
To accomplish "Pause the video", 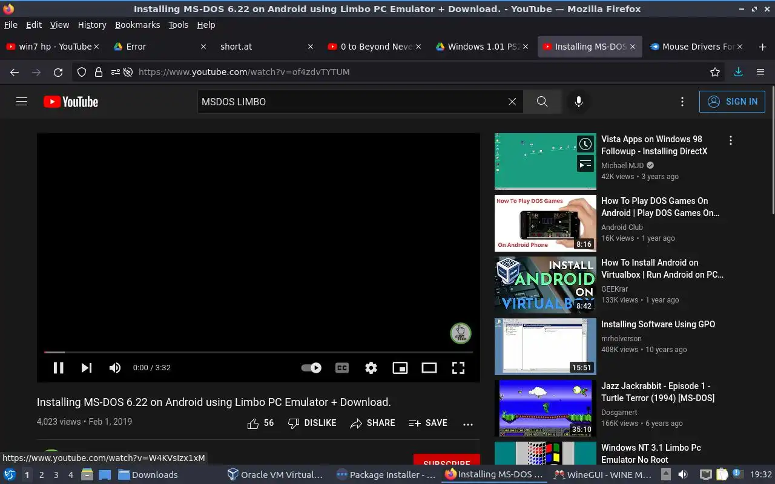I will [x=59, y=368].
